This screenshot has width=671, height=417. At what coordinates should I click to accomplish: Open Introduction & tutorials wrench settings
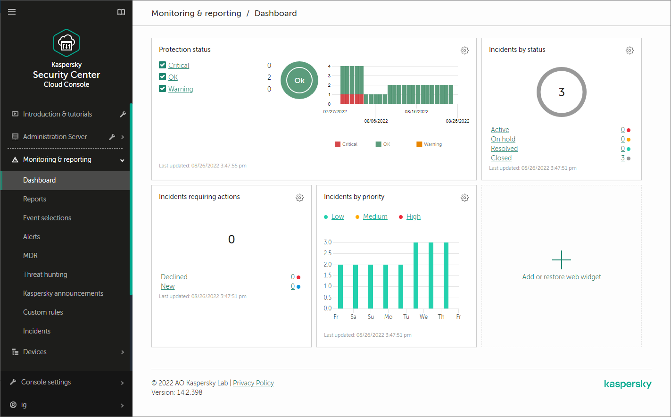pos(123,114)
